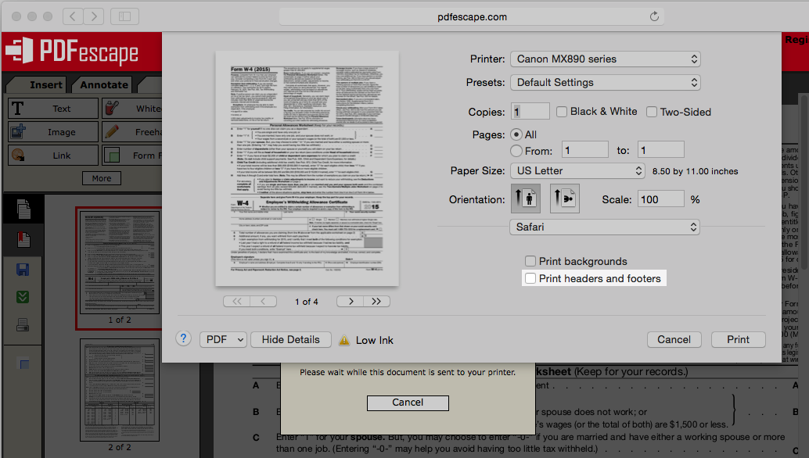This screenshot has width=809, height=458.
Task: Click the PDFescape logo
Action: [72, 52]
